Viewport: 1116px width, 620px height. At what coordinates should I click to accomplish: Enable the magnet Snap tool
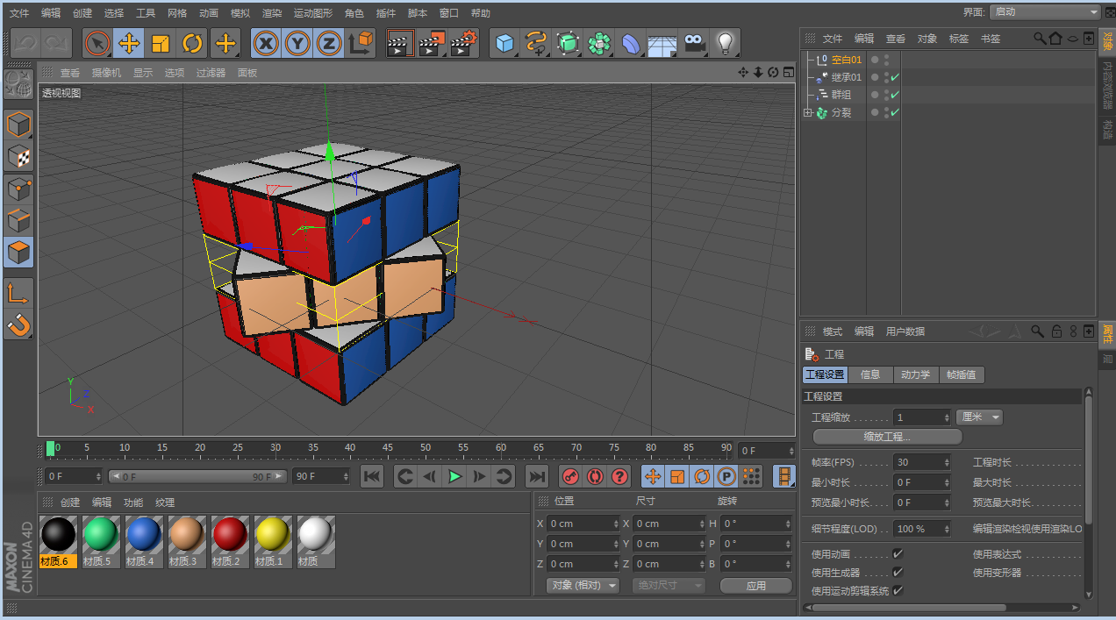(x=18, y=325)
